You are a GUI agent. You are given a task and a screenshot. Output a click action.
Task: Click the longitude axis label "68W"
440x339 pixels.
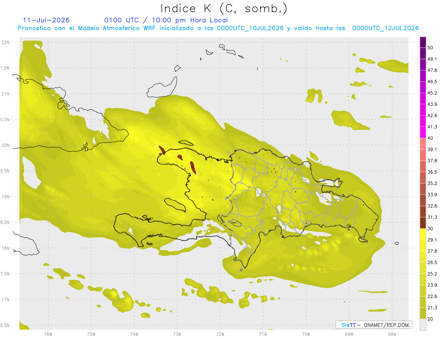tap(392, 334)
